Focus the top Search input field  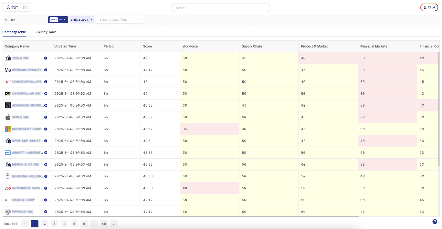pyautogui.click(x=221, y=8)
